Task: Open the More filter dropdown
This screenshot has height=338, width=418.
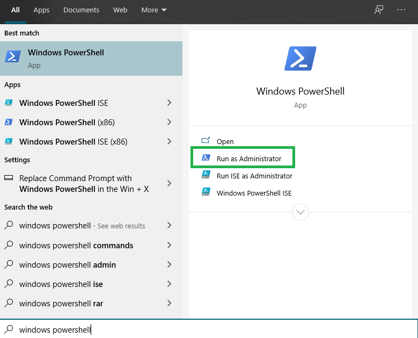Action: click(x=154, y=10)
